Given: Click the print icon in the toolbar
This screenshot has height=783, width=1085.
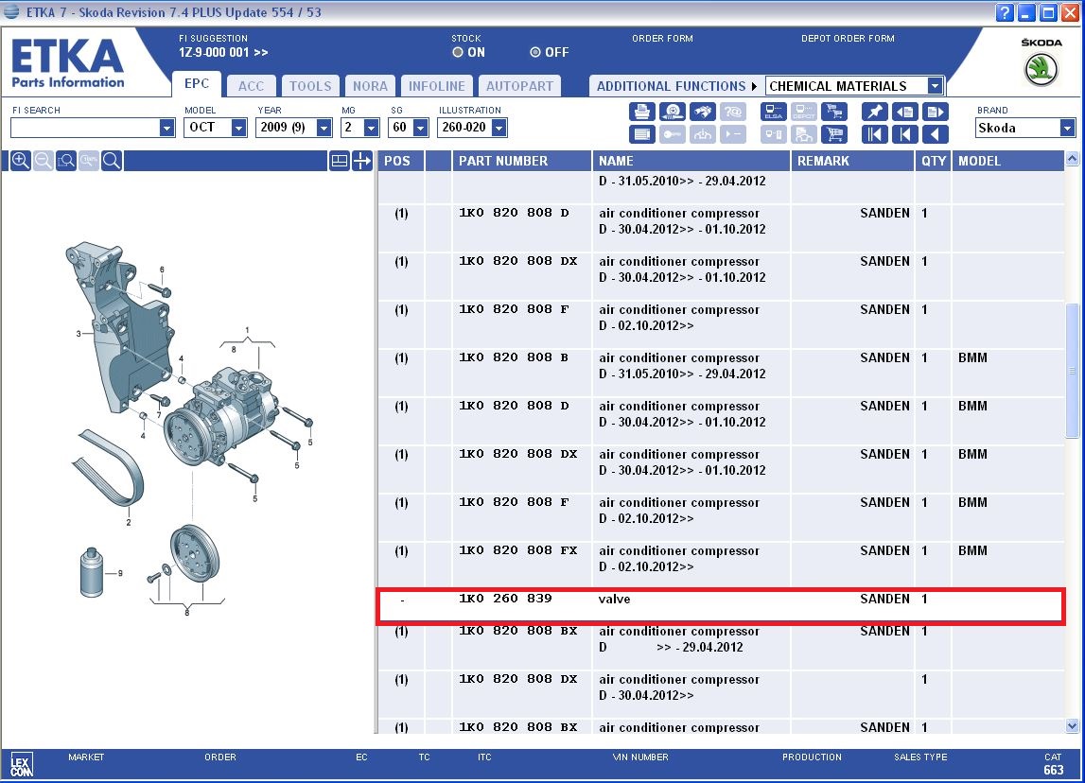Looking at the screenshot, I should (x=642, y=112).
